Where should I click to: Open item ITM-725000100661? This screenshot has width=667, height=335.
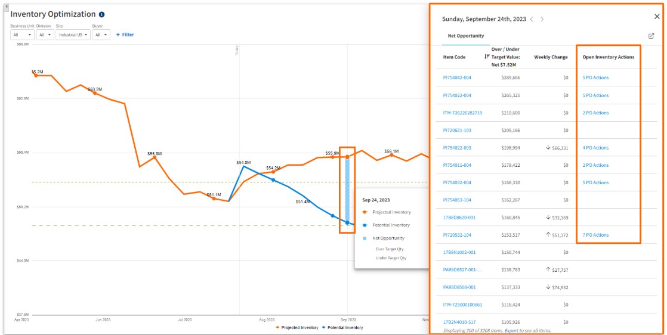pyautogui.click(x=462, y=305)
